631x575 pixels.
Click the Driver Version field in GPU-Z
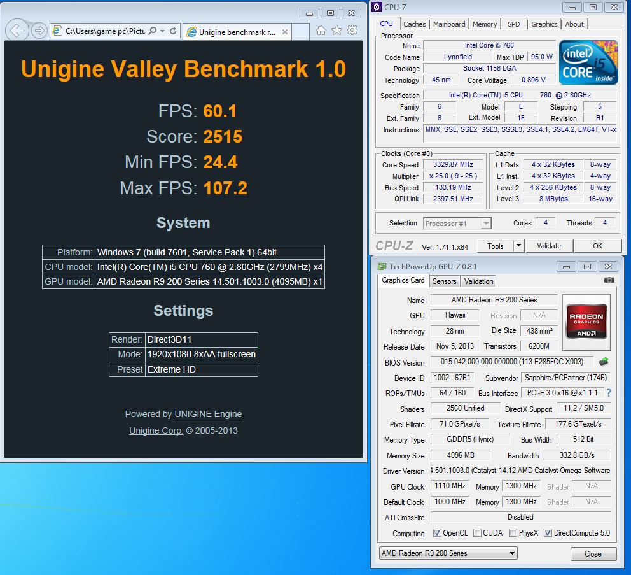coord(520,471)
